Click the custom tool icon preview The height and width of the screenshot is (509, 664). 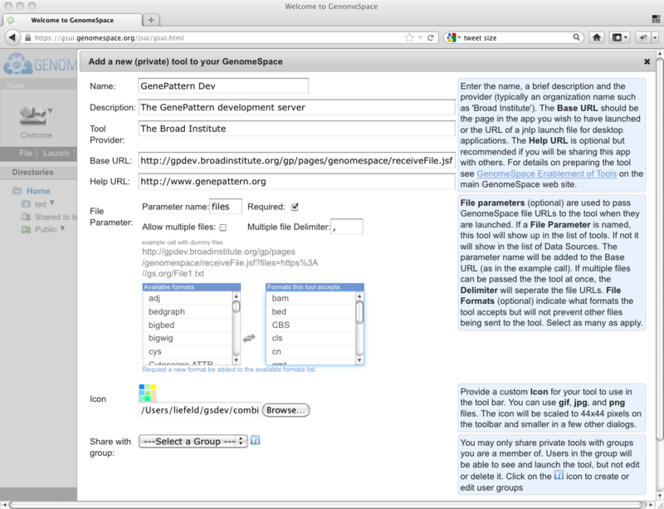[x=148, y=393]
